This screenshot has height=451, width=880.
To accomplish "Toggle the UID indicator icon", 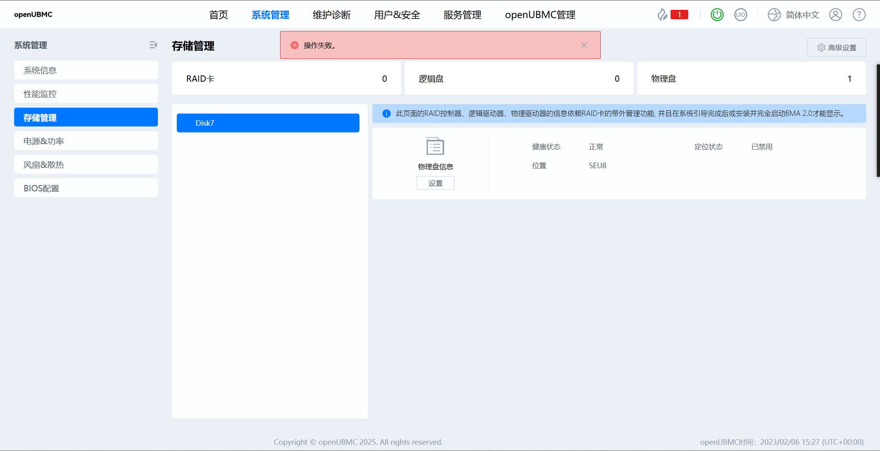I will tap(741, 15).
